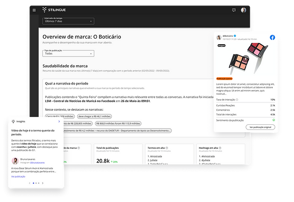Click 'Saudabilidade da marca' heading
Screen dimensions: 294x202
pos(65,66)
